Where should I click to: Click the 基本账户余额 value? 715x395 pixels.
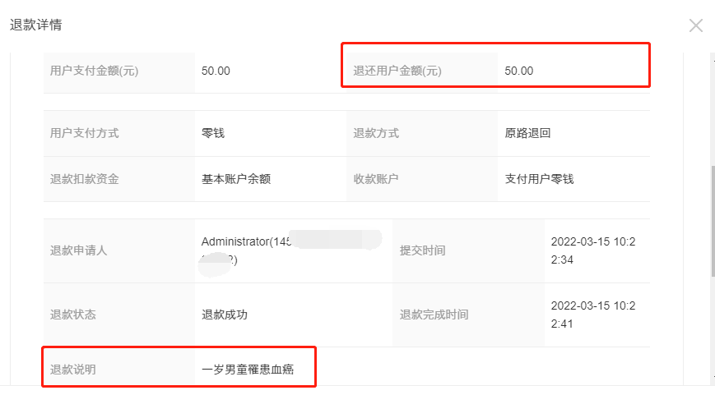pos(236,179)
